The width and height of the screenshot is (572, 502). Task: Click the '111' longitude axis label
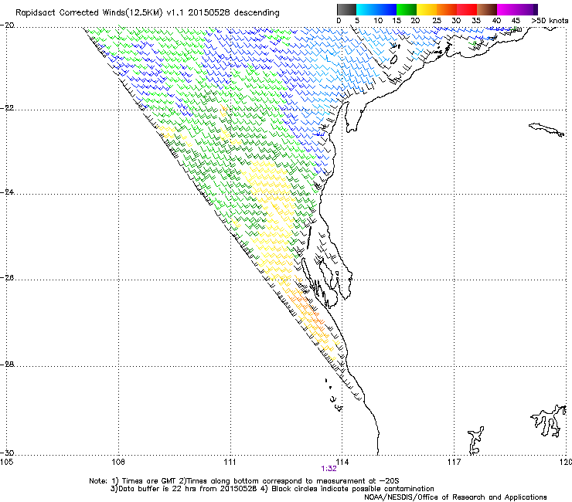click(230, 463)
